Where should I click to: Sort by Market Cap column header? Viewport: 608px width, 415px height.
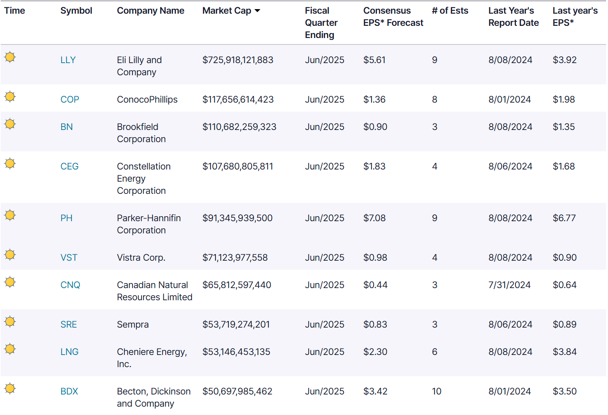pyautogui.click(x=227, y=11)
